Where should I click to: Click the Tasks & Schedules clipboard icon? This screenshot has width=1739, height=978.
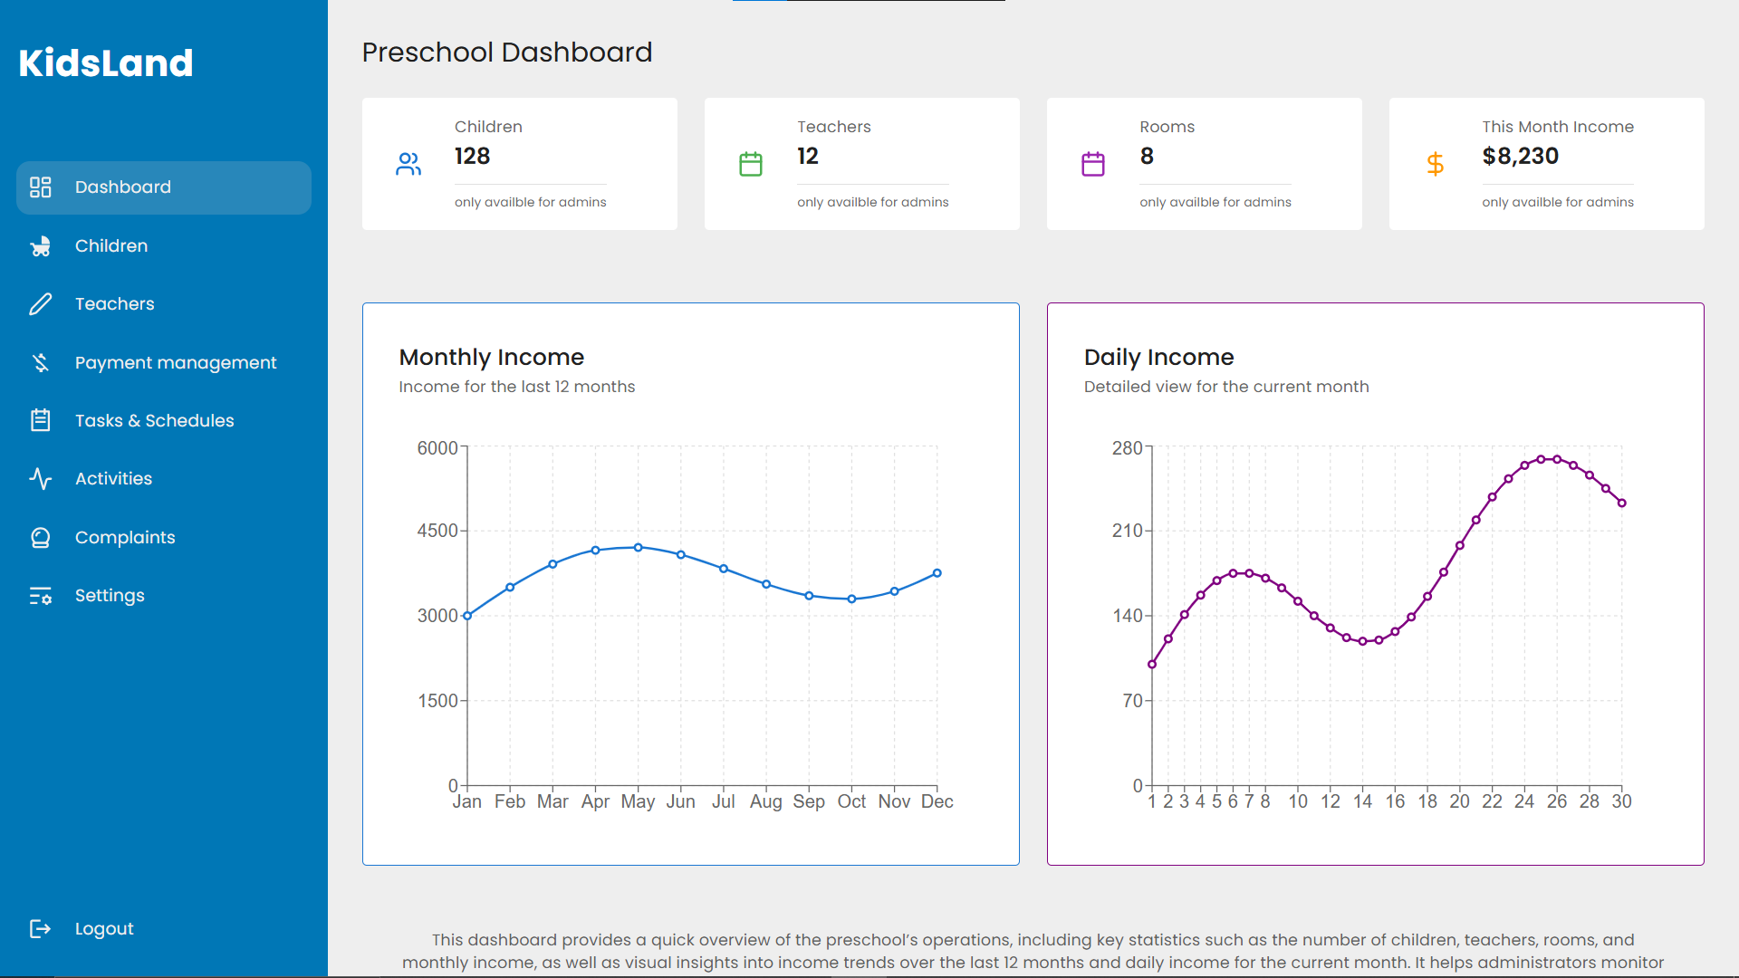coord(41,420)
